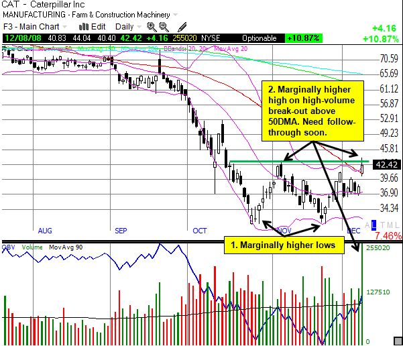Click the yellow 255020 volume in data bar
The height and width of the screenshot is (346, 403).
pyautogui.click(x=184, y=38)
